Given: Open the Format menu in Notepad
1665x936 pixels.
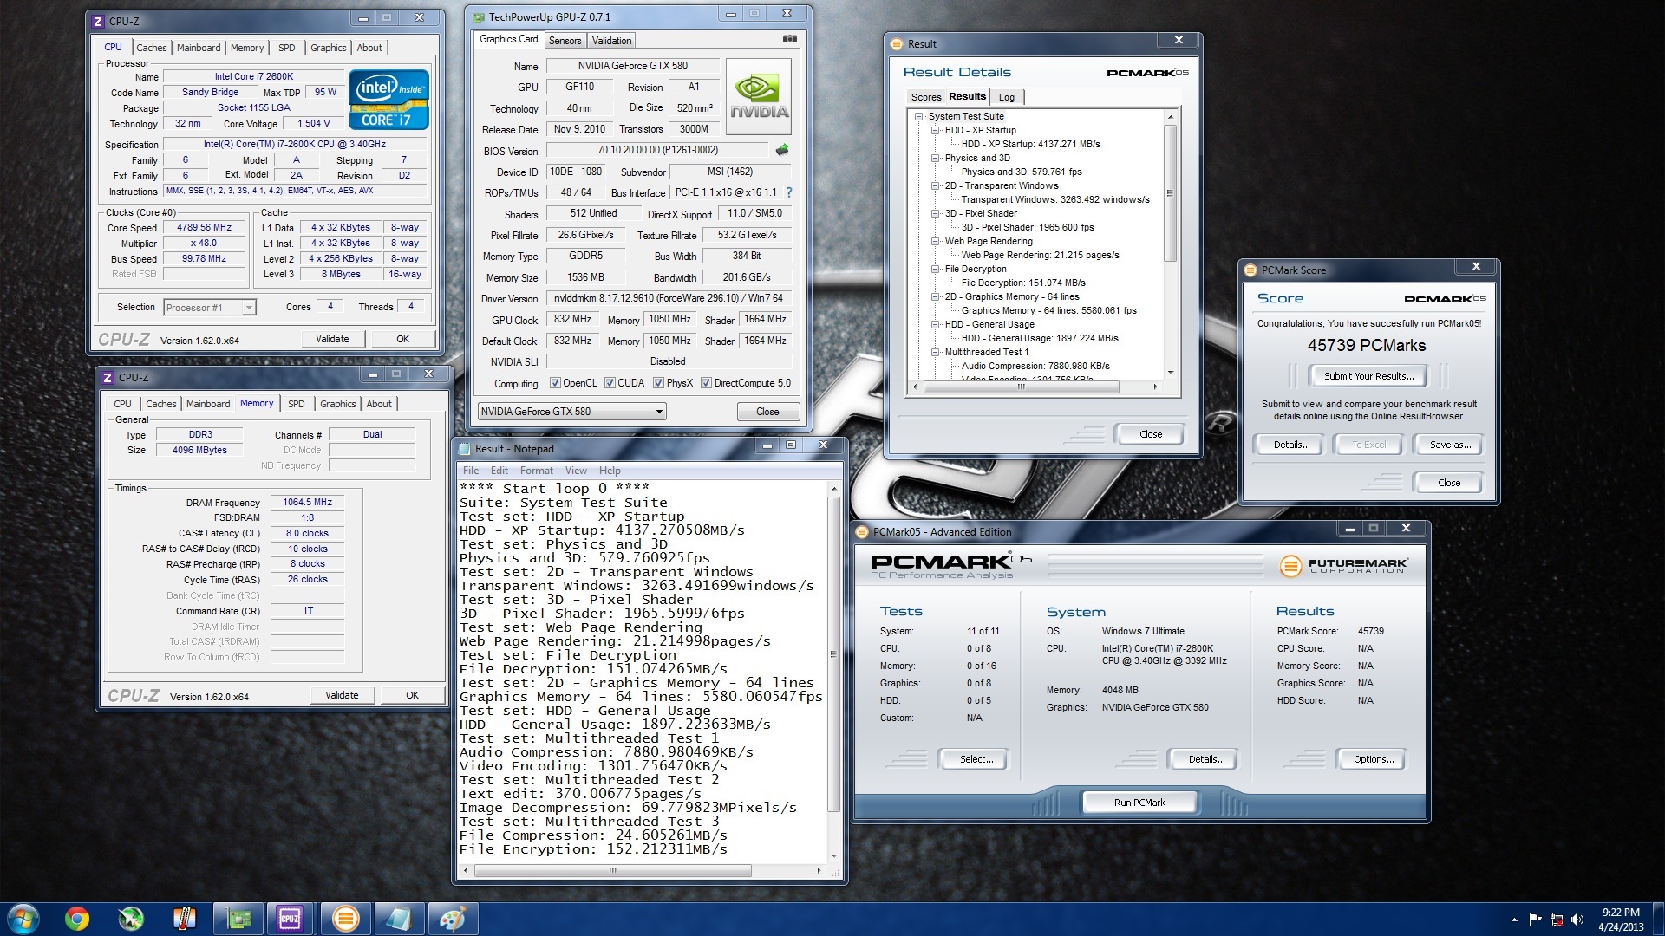Looking at the screenshot, I should pos(536,471).
